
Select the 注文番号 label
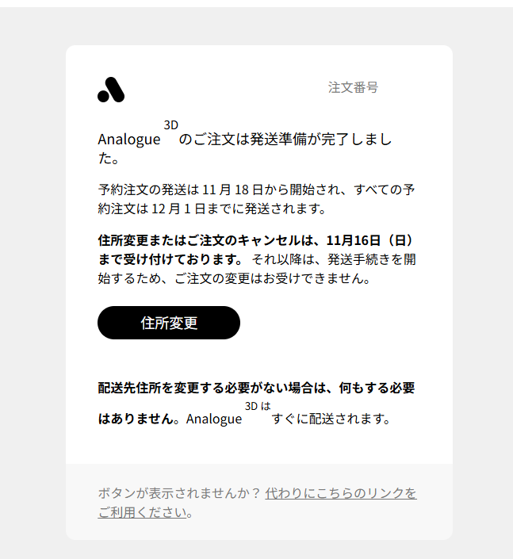[353, 87]
